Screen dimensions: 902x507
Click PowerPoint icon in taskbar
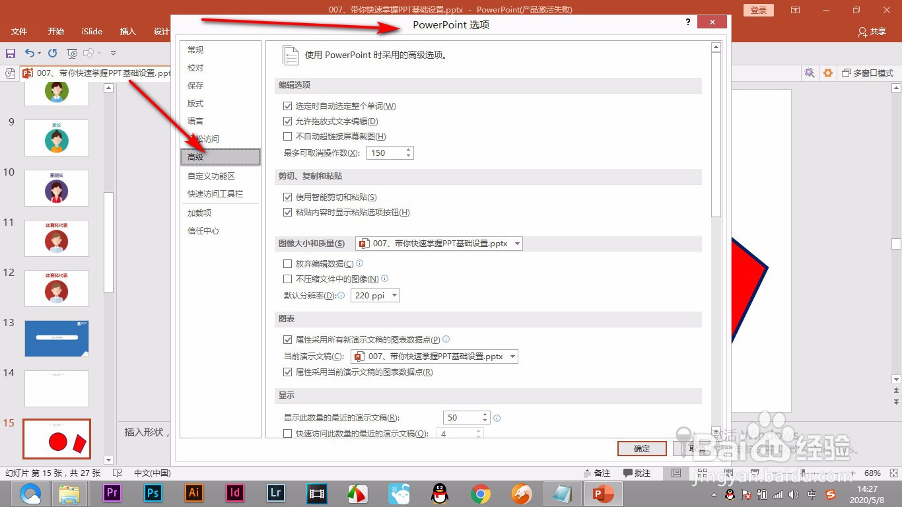point(603,493)
